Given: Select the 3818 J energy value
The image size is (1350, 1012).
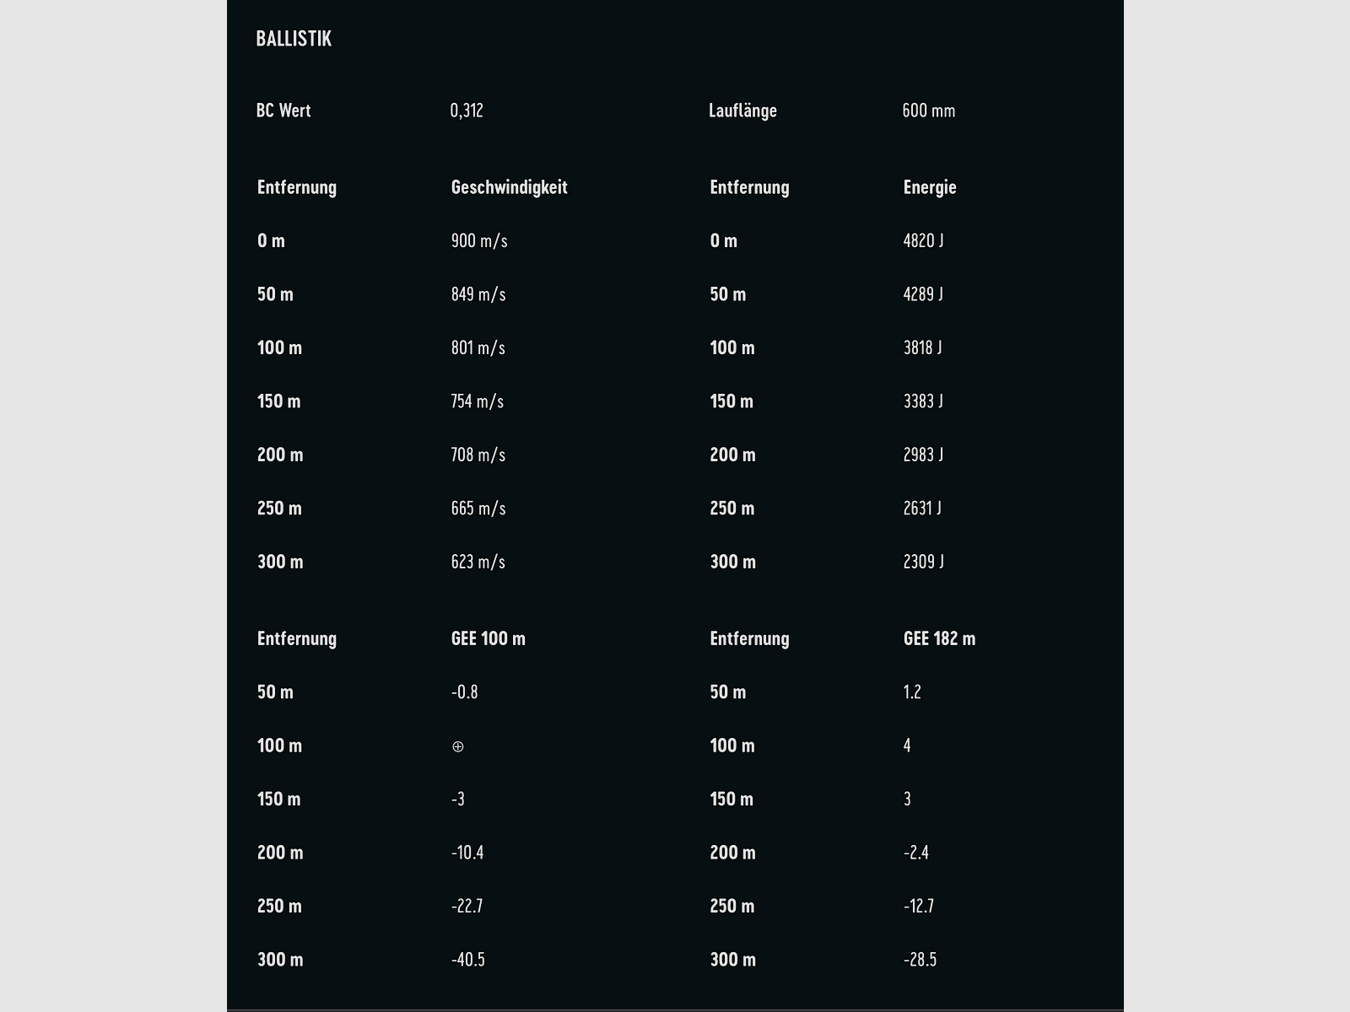Looking at the screenshot, I should pyautogui.click(x=922, y=347).
